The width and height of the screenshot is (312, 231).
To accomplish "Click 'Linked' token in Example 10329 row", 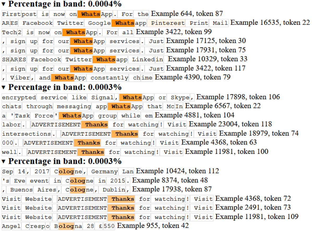I will coord(142,60).
